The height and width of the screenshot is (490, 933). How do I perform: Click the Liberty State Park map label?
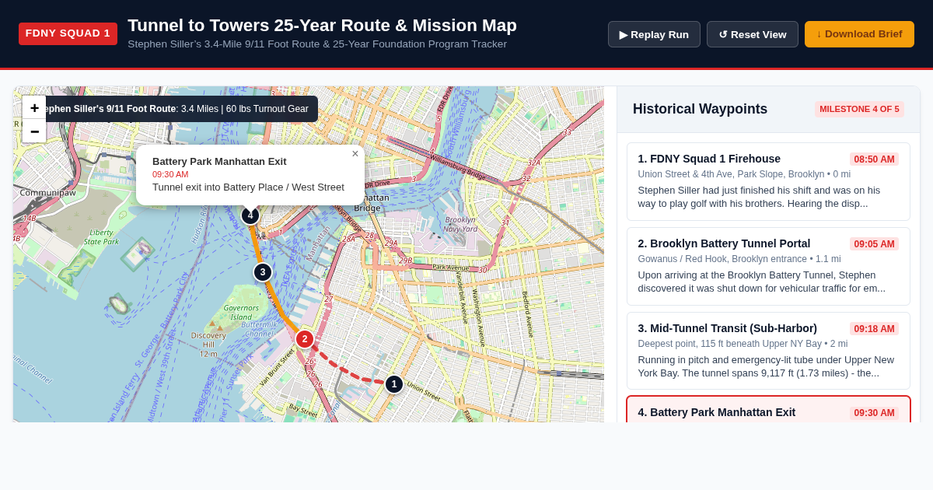pyautogui.click(x=101, y=236)
